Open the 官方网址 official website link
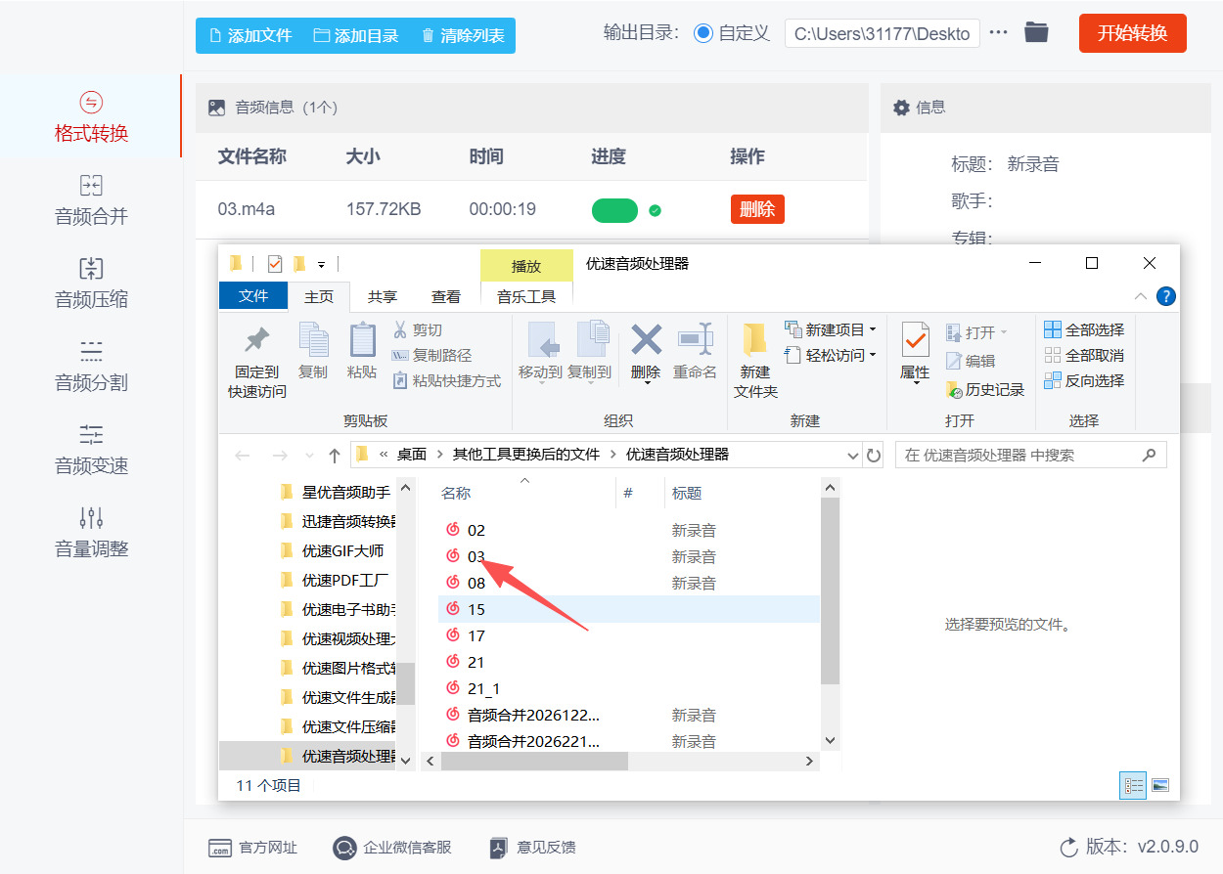Screen dimensions: 1223x874 click(x=253, y=848)
